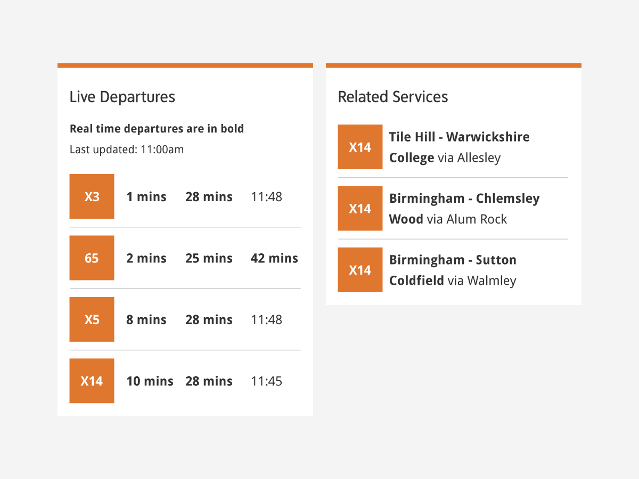Click the Related Services heading
The height and width of the screenshot is (479, 639).
click(x=393, y=97)
